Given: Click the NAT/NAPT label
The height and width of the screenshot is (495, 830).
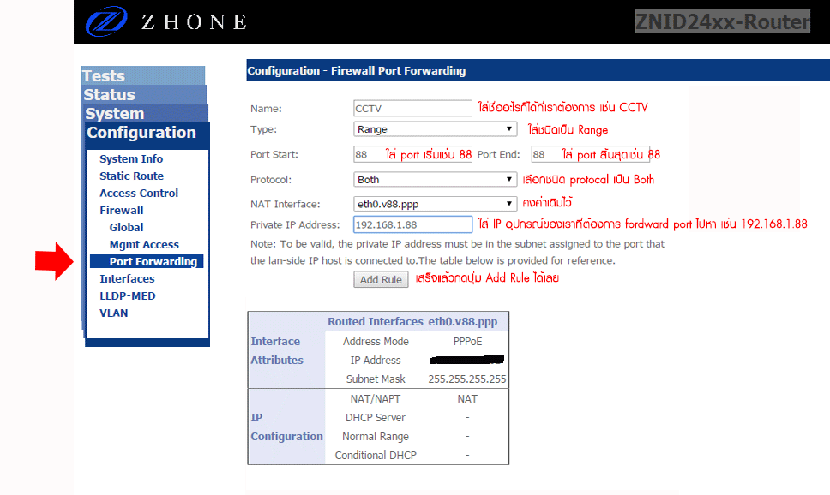Looking at the screenshot, I should [376, 398].
